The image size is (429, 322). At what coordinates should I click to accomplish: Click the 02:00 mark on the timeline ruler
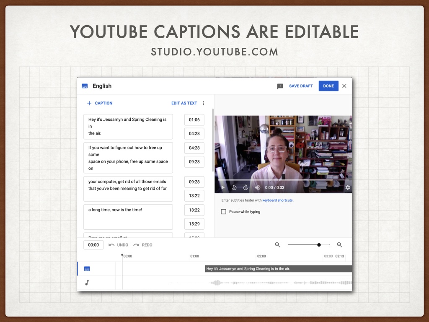click(261, 256)
